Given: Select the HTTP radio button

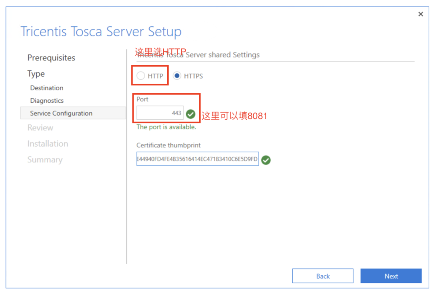Looking at the screenshot, I should click(x=141, y=76).
